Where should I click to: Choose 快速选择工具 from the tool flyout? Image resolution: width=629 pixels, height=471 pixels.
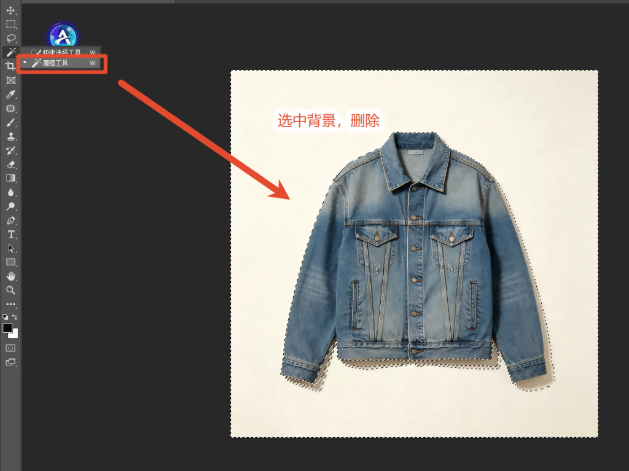coord(60,53)
